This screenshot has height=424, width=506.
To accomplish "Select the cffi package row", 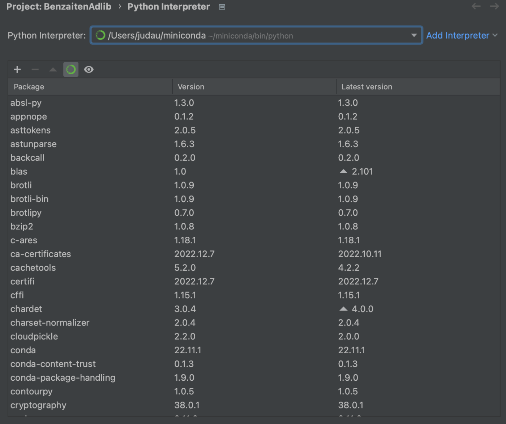I will point(254,295).
